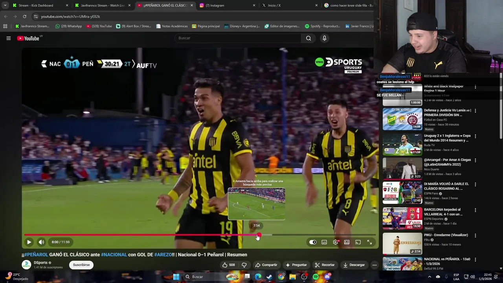Open more actions three-dot menu below video
This screenshot has width=503, height=283.
tap(374, 265)
